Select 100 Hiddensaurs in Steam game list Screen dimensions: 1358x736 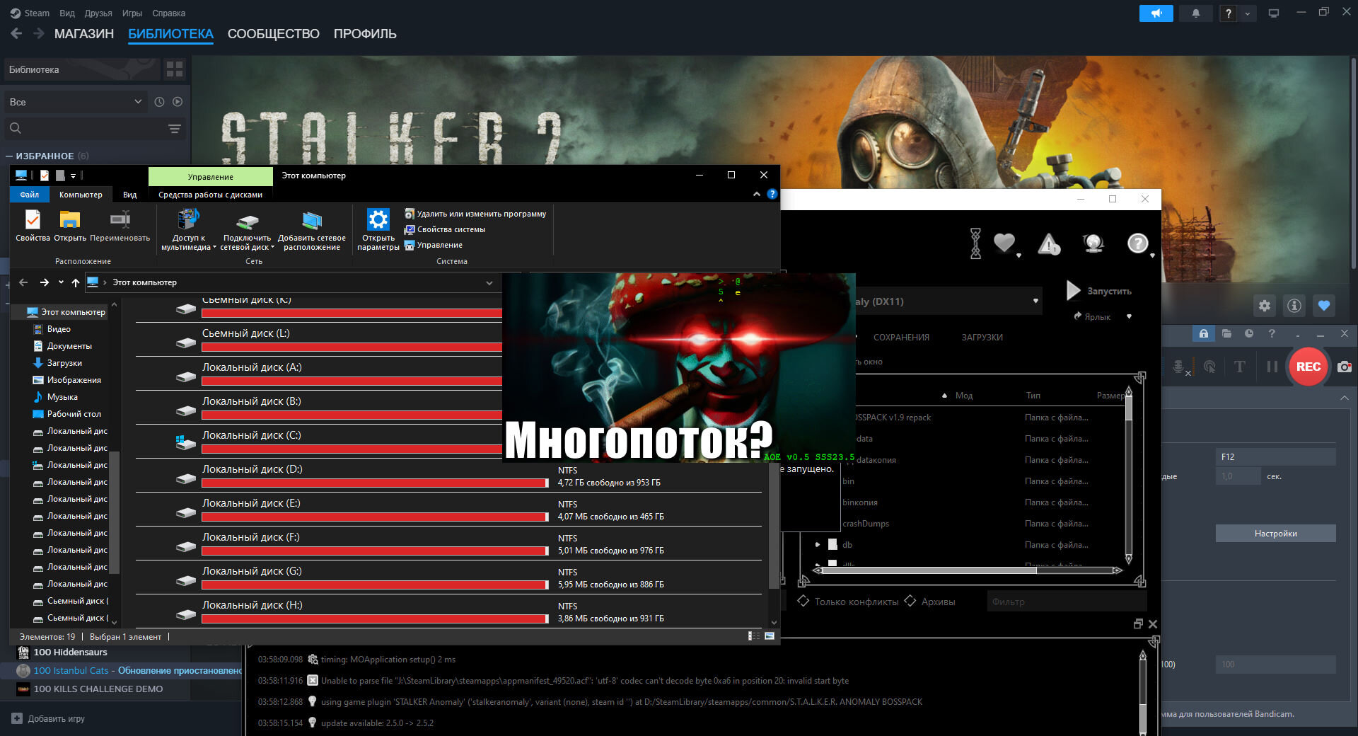pos(71,652)
